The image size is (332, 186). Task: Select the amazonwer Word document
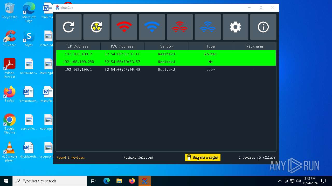tap(29, 94)
